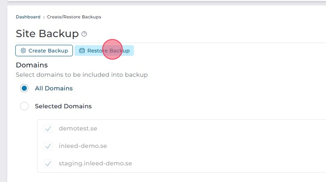
Task: Open the Restore Backup tab
Action: 104,51
